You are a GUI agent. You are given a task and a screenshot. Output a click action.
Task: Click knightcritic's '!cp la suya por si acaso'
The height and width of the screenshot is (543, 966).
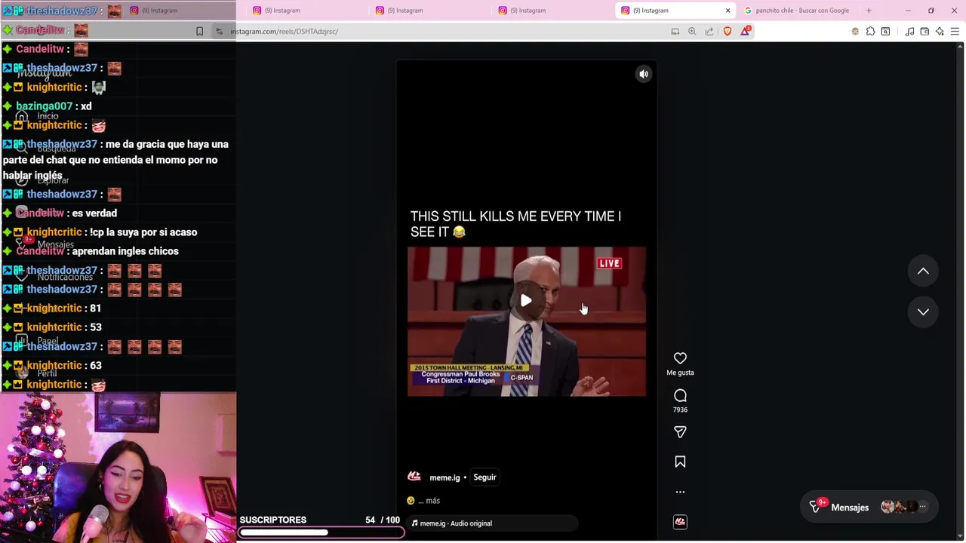click(143, 232)
